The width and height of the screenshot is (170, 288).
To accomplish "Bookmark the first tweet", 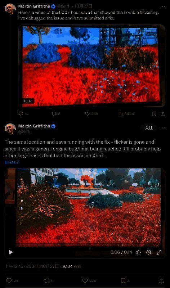I will pos(154,114).
